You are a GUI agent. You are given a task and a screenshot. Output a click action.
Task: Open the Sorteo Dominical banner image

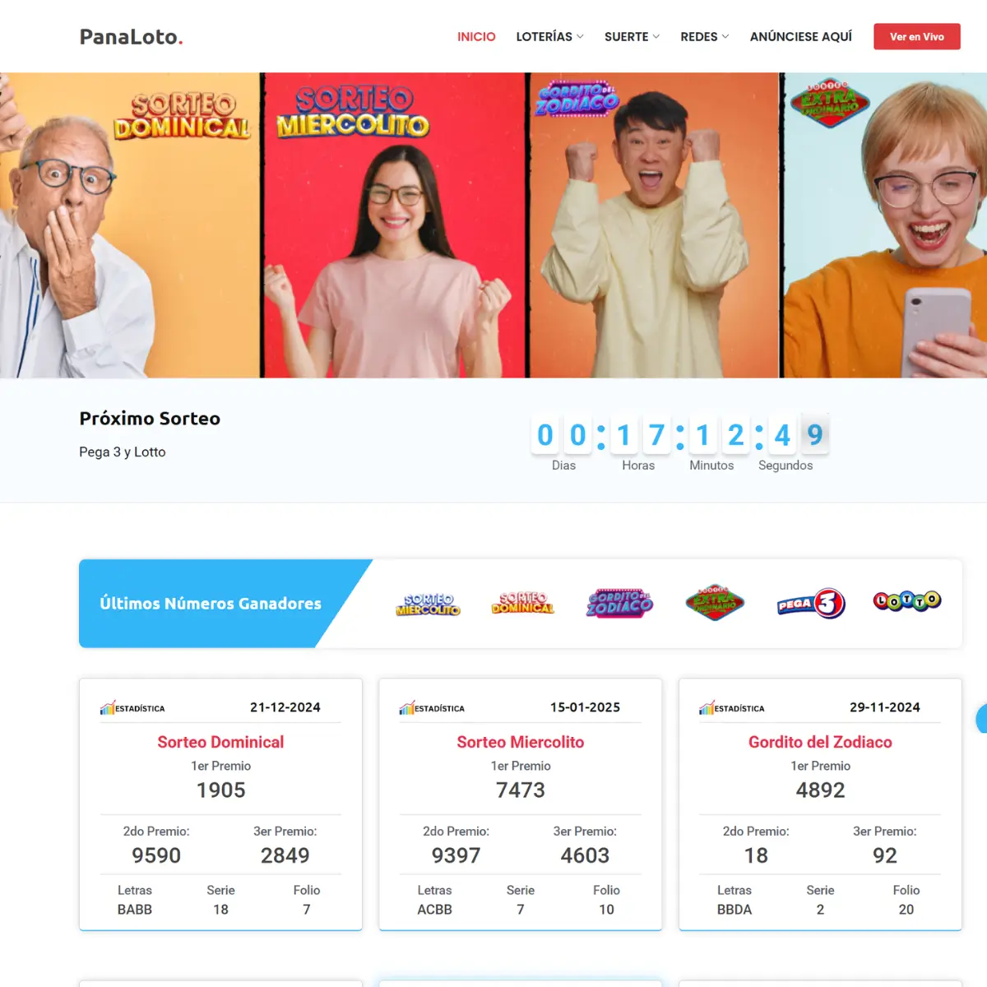click(x=130, y=225)
